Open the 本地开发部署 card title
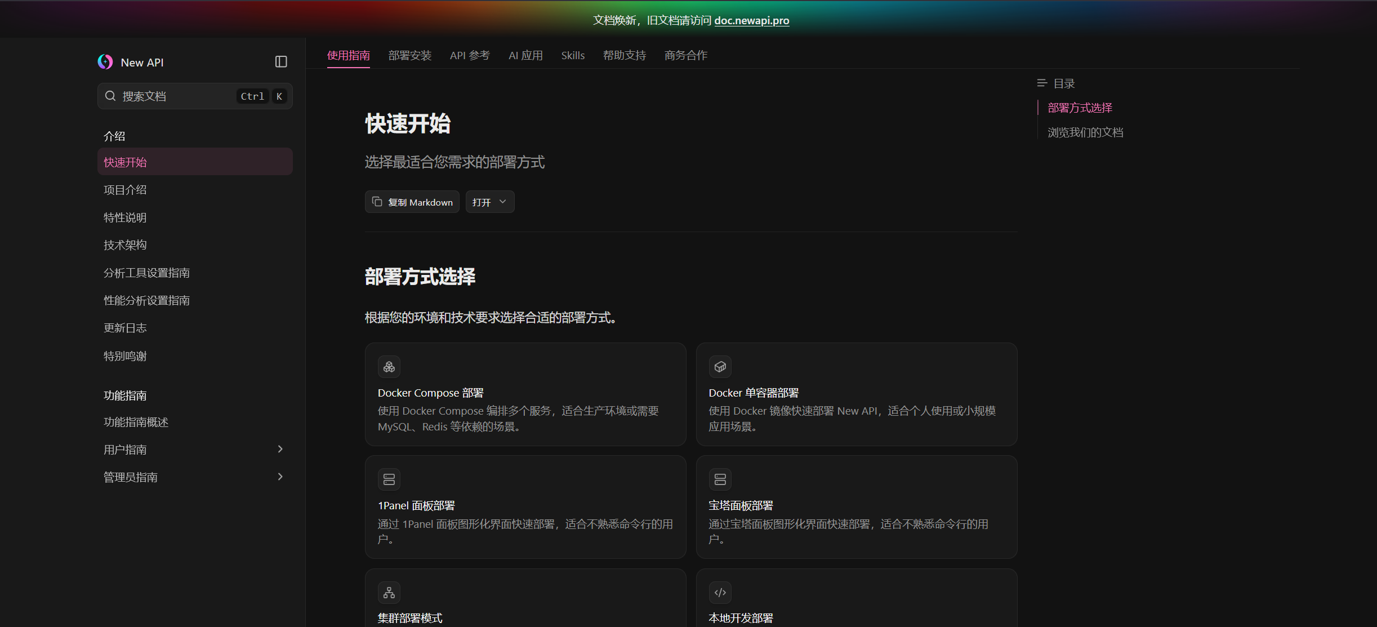Viewport: 1377px width, 627px height. [741, 618]
